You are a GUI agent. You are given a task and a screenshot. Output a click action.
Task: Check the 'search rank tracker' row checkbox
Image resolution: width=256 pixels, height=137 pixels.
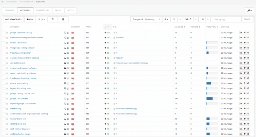tap(4, 43)
